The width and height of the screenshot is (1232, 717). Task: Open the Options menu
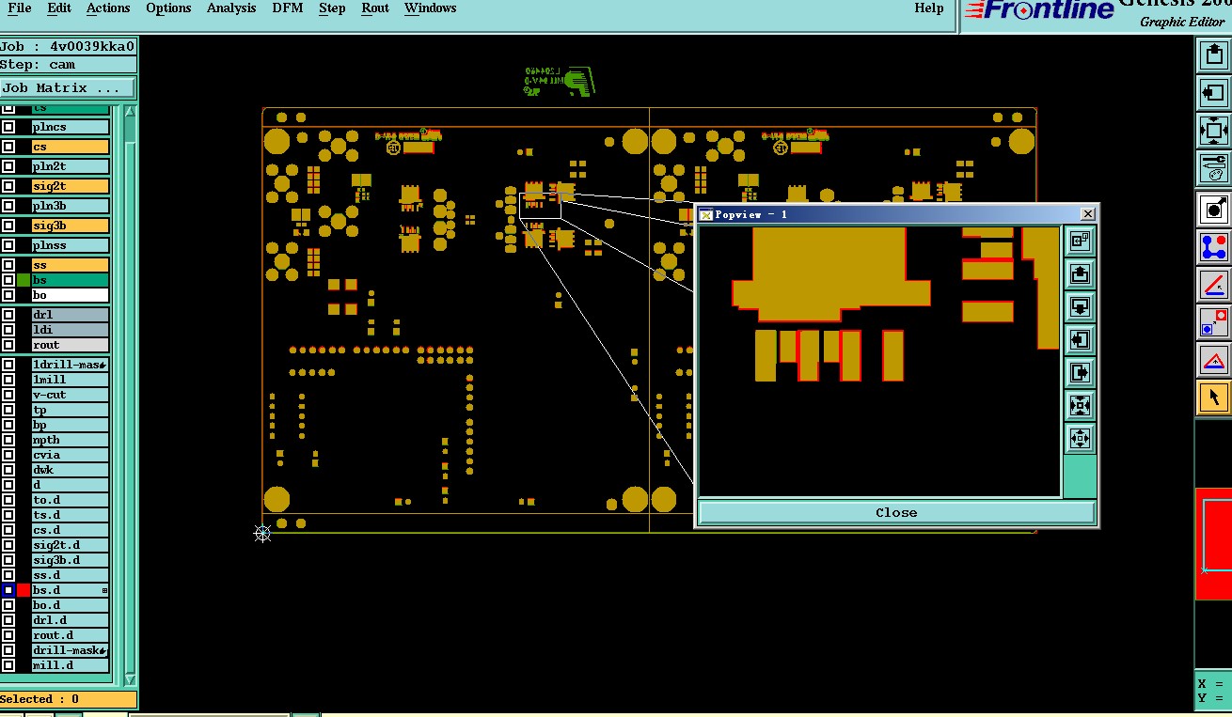tap(168, 8)
